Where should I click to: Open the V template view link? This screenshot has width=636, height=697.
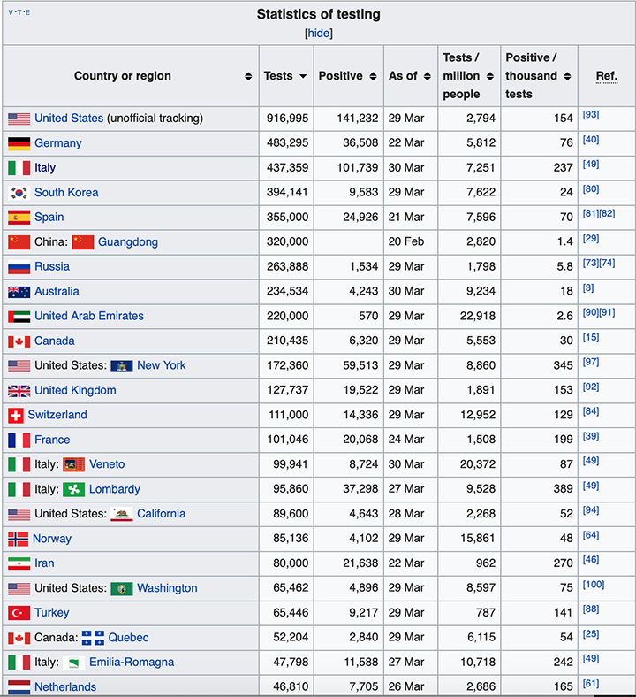[x=11, y=12]
